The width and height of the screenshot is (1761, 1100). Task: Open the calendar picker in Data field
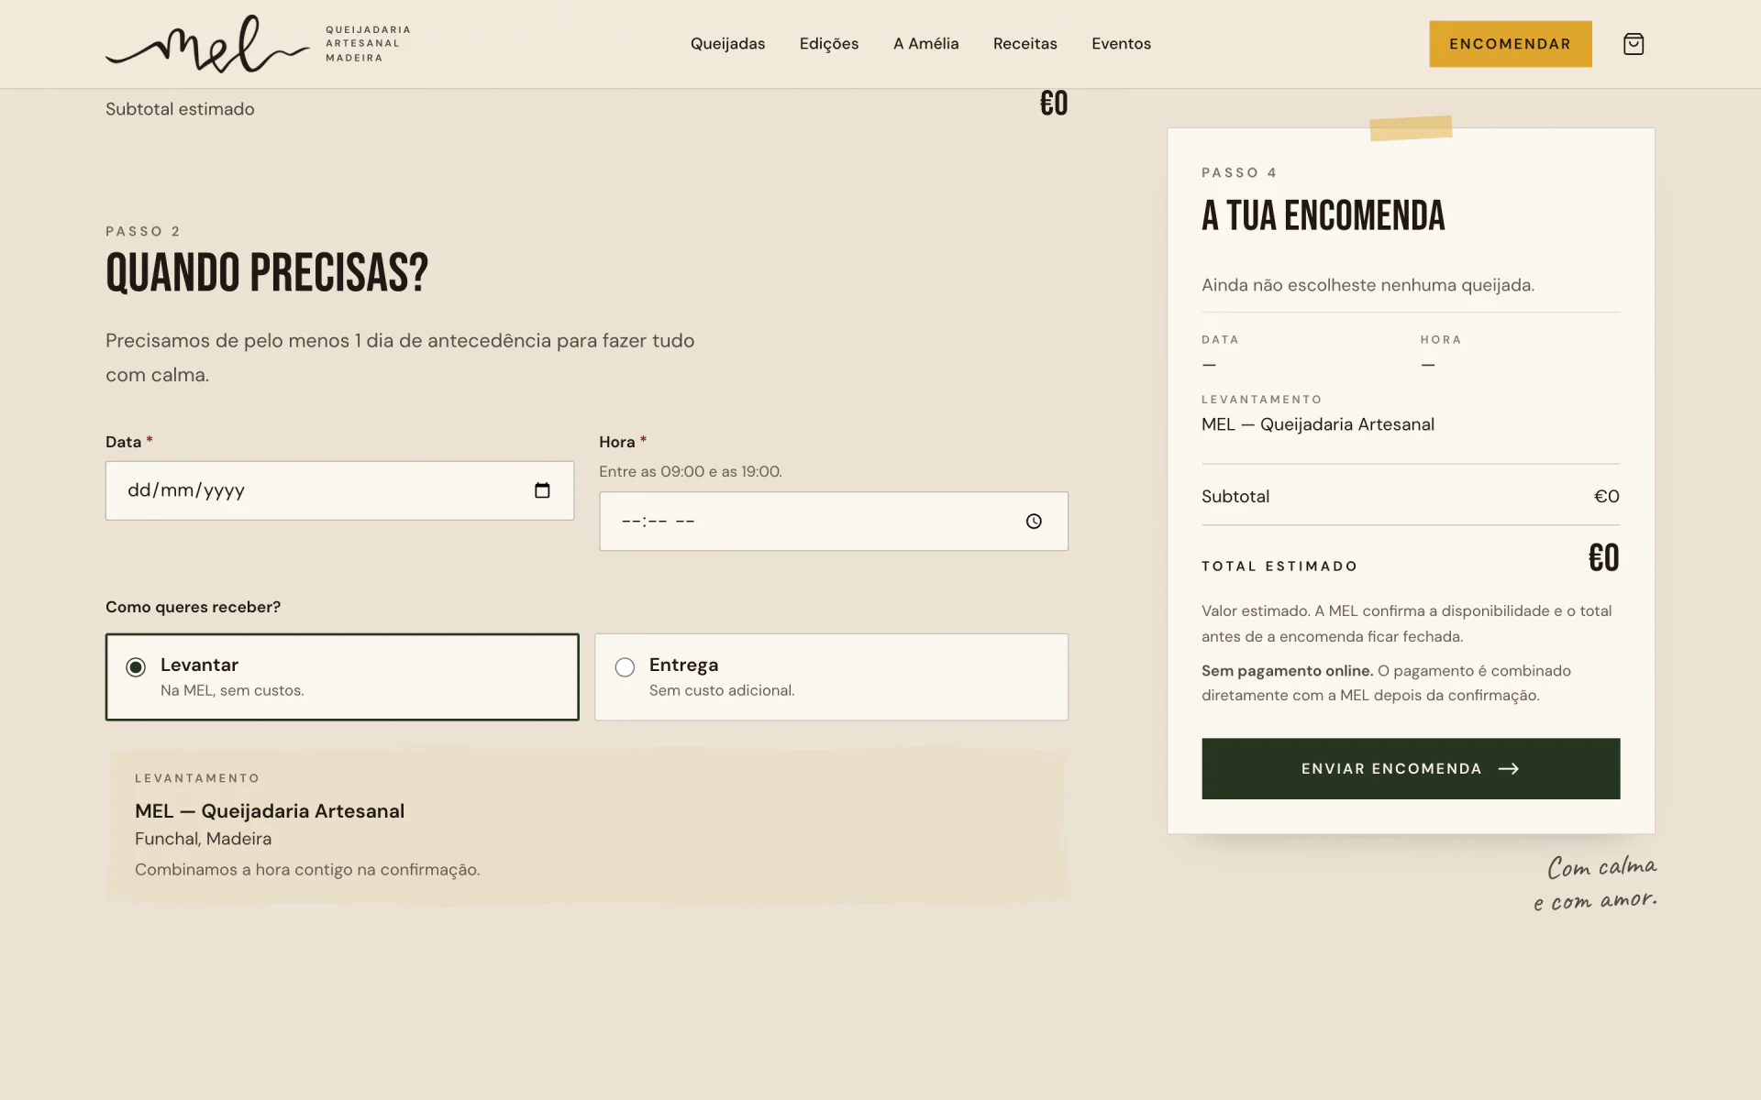pyautogui.click(x=542, y=490)
